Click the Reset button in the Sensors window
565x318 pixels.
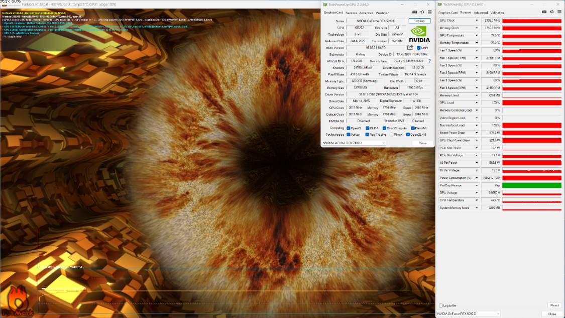tap(554, 305)
